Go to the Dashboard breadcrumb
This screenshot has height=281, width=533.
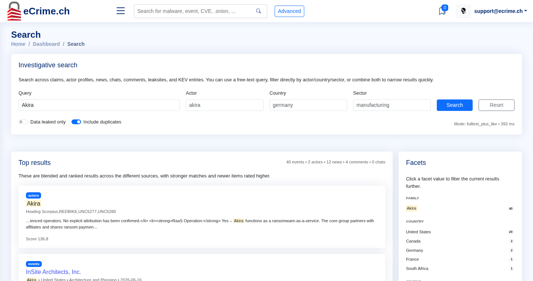tap(46, 44)
